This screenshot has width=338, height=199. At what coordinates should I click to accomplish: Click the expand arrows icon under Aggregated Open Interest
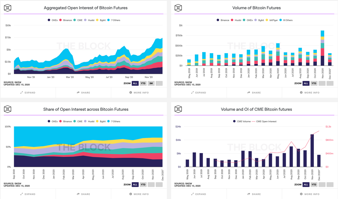pos(21,92)
